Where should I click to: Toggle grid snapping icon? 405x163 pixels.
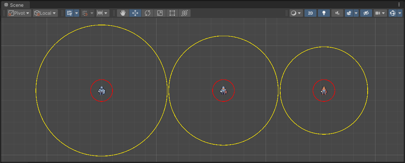[x=85, y=13]
